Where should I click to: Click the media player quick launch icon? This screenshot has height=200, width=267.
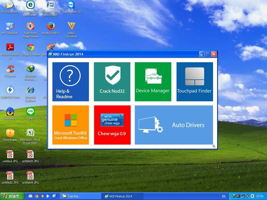pyautogui.click(x=48, y=196)
